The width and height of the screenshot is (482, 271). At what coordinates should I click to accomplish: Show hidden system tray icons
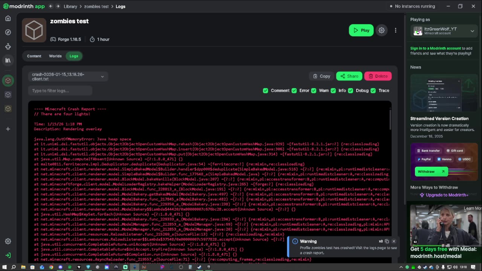pos(402,267)
